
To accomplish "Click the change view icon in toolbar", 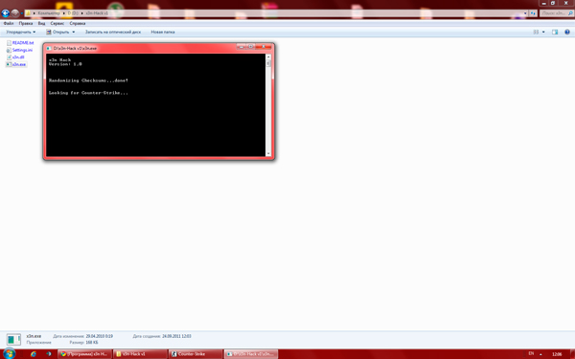I will (x=536, y=33).
